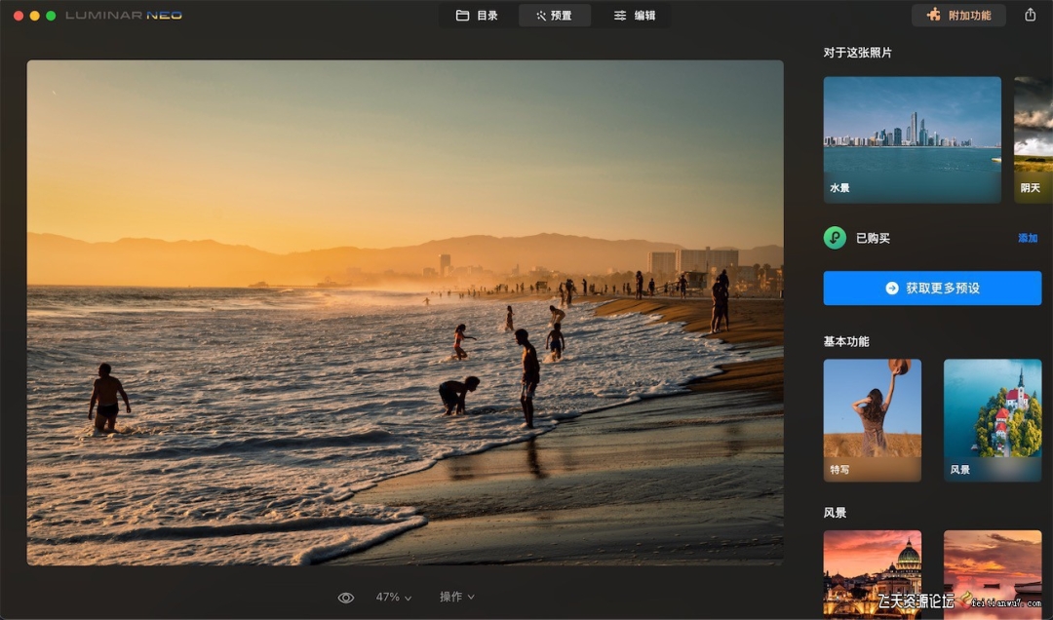Open the 47% zoom dropdown
This screenshot has height=620, width=1053.
pos(394,597)
